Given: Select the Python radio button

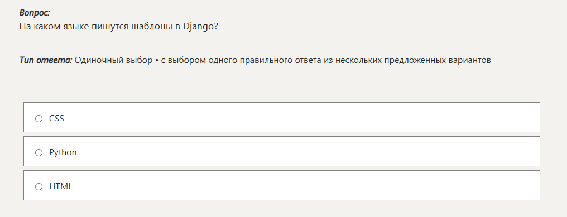Looking at the screenshot, I should pyautogui.click(x=39, y=153).
